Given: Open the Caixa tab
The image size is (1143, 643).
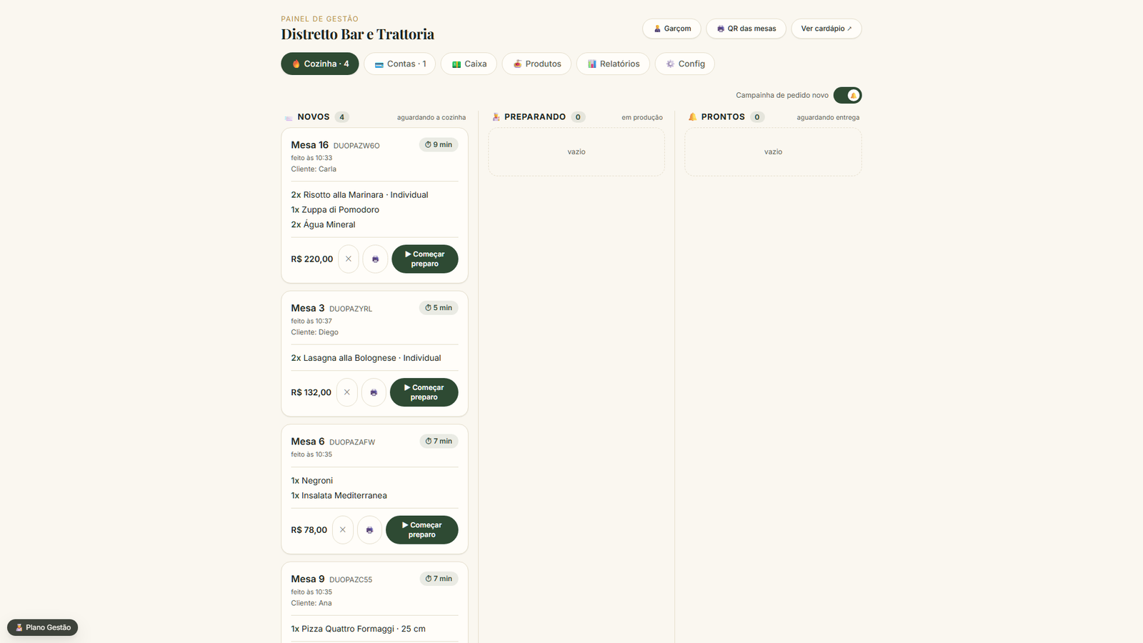Looking at the screenshot, I should (x=469, y=64).
